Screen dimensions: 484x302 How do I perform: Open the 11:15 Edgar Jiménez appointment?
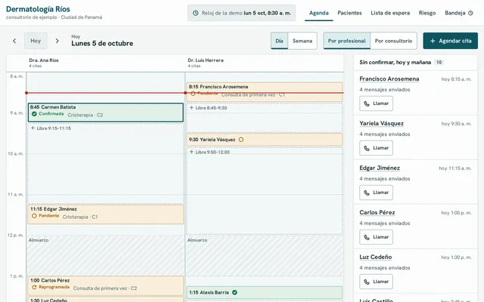point(106,214)
